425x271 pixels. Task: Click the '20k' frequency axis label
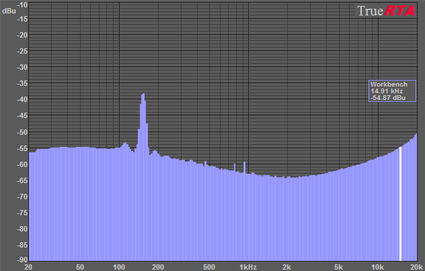[x=416, y=267]
